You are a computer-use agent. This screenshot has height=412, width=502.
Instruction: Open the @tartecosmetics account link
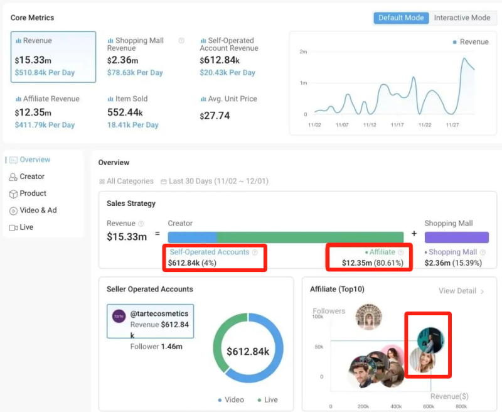point(159,313)
